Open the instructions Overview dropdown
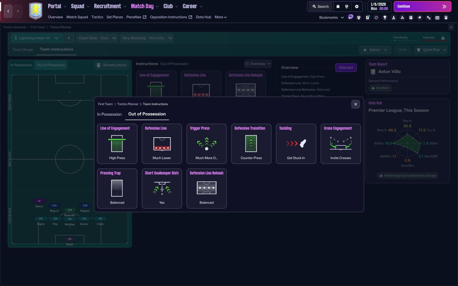The height and width of the screenshot is (286, 458). point(258,64)
